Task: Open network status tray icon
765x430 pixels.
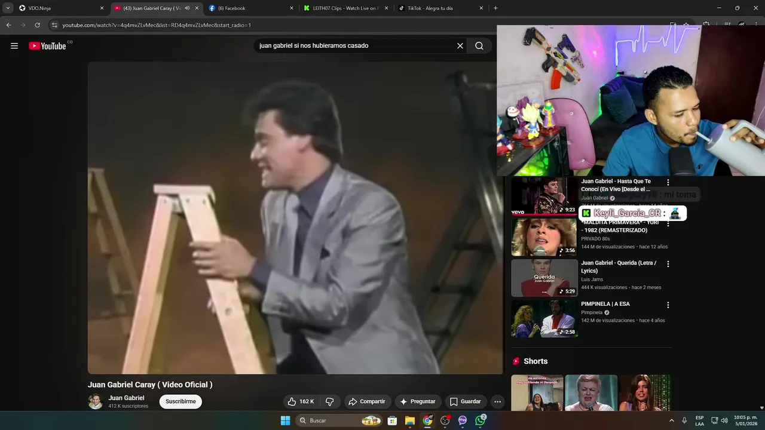Action: click(x=715, y=420)
